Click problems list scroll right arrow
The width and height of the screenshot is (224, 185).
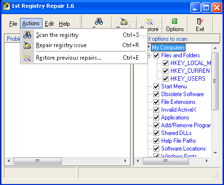click(x=125, y=161)
